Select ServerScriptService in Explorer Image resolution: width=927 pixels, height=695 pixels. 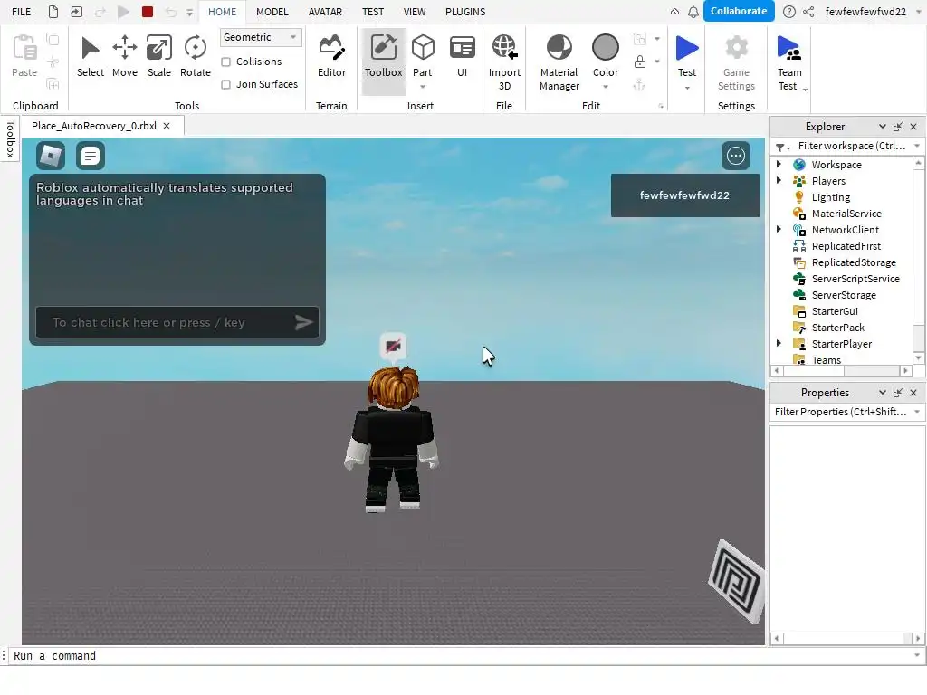[x=855, y=279]
